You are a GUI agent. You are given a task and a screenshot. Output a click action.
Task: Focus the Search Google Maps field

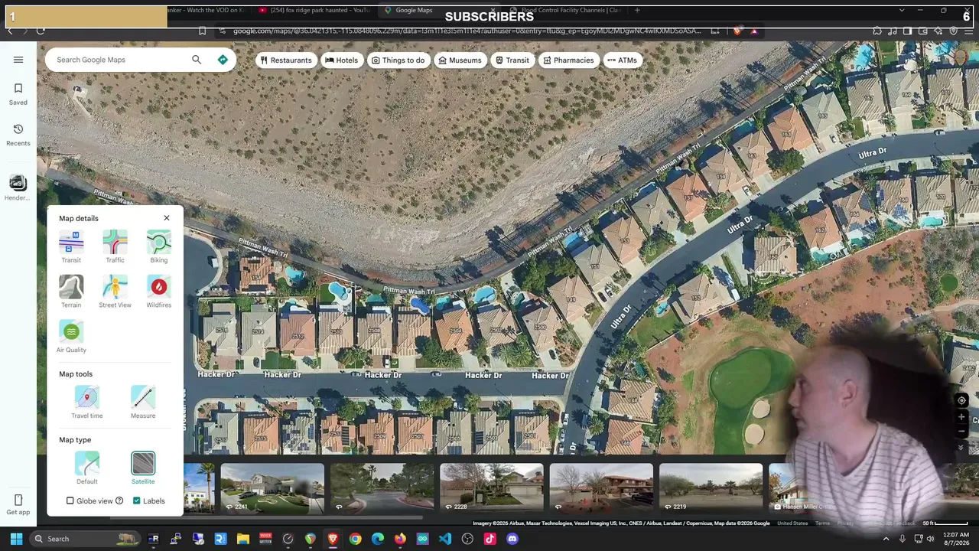coord(121,60)
